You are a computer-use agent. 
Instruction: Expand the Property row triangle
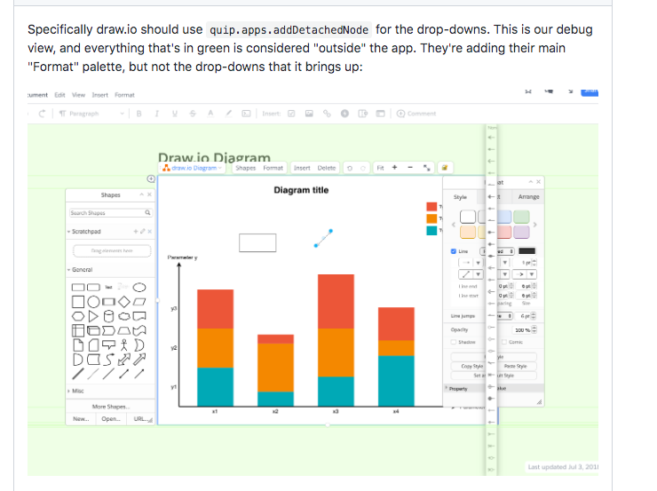447,388
